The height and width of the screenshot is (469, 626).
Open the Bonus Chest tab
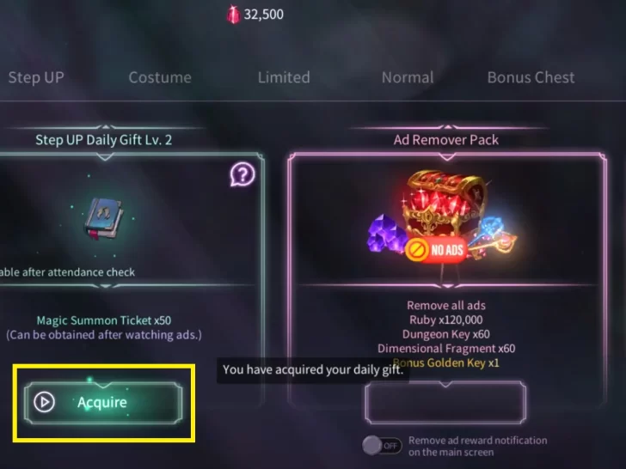pyautogui.click(x=531, y=77)
